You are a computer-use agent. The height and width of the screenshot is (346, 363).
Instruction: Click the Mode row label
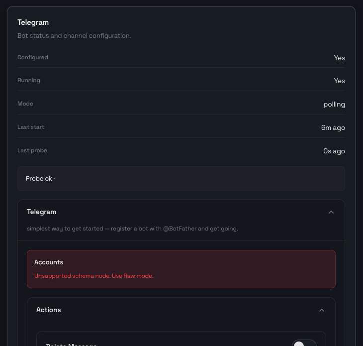point(25,104)
